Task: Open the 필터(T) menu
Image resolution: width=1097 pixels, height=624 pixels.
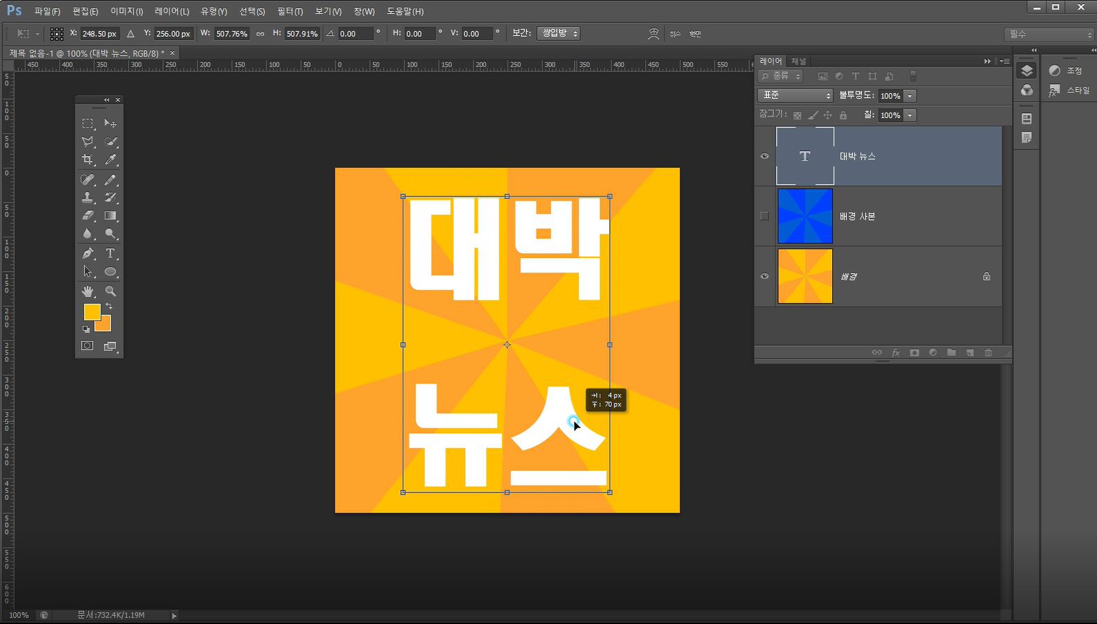Action: [290, 12]
